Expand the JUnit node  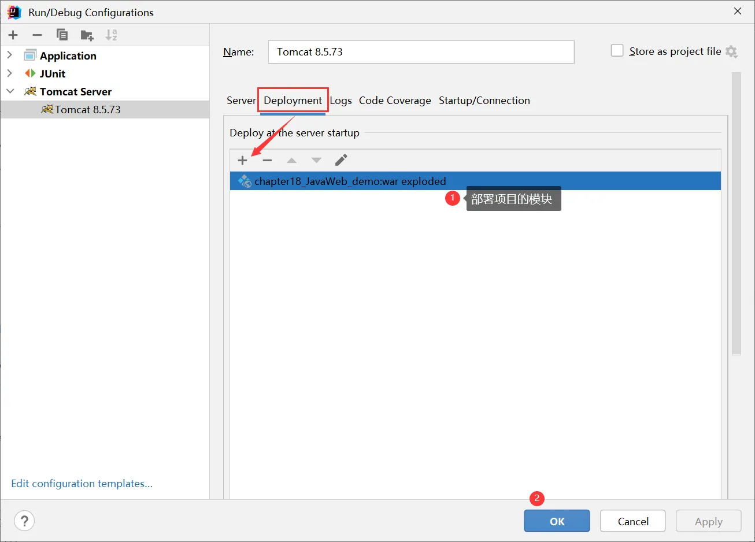(x=10, y=73)
